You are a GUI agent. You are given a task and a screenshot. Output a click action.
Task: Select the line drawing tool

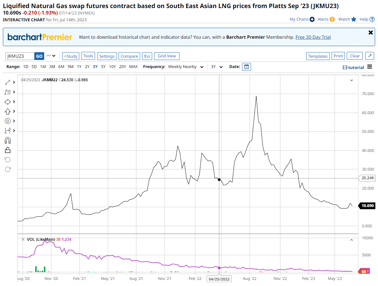coord(8,82)
